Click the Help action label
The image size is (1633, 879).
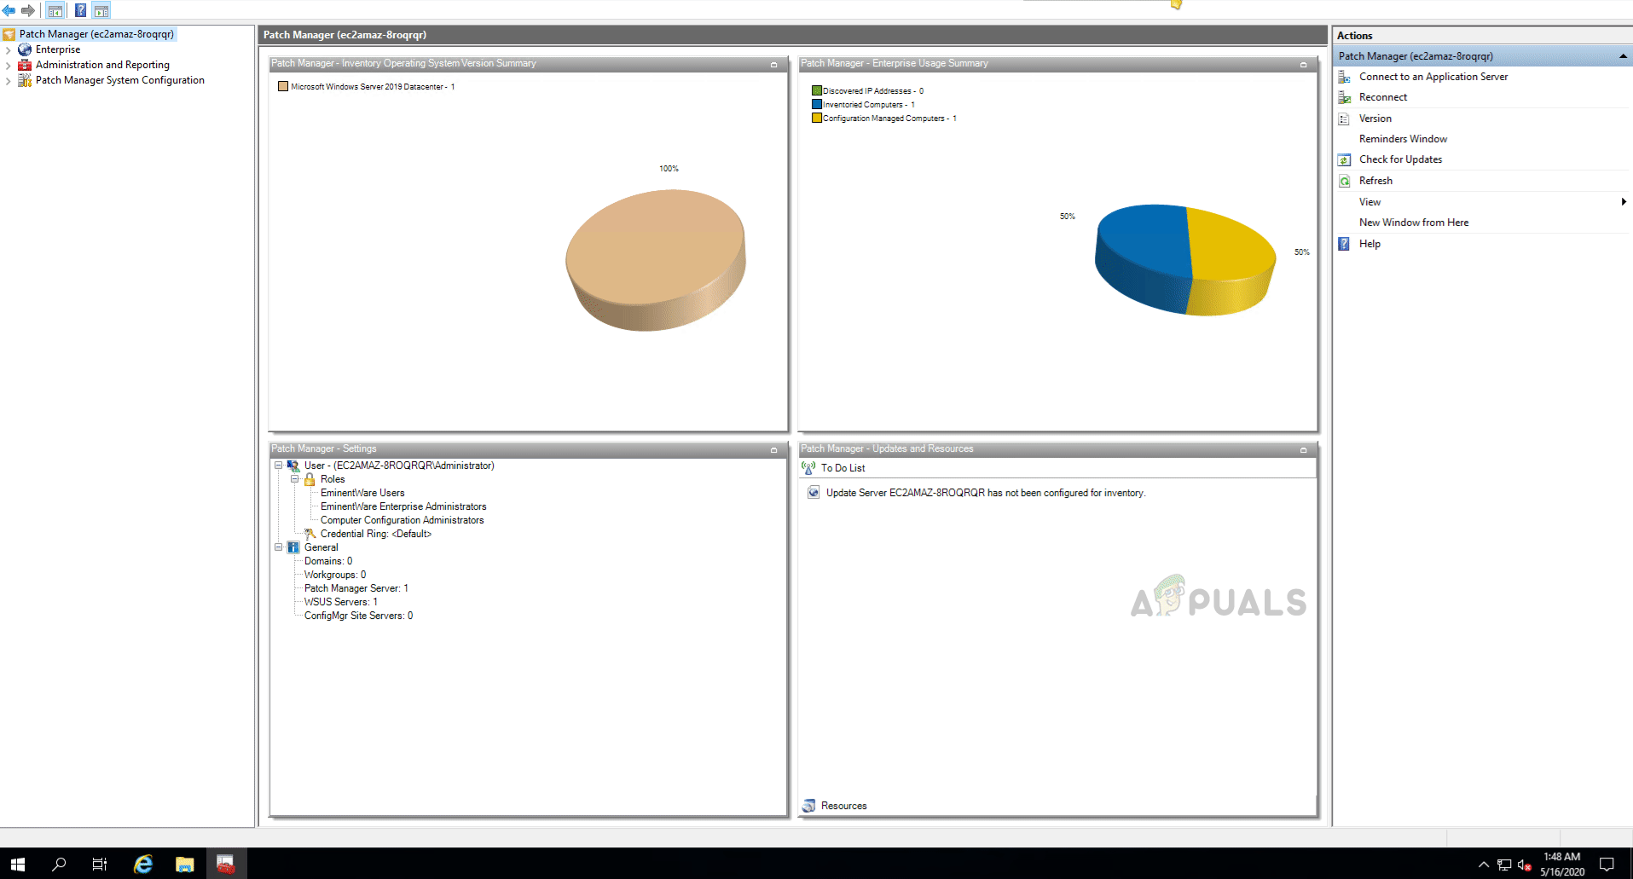pyautogui.click(x=1370, y=244)
